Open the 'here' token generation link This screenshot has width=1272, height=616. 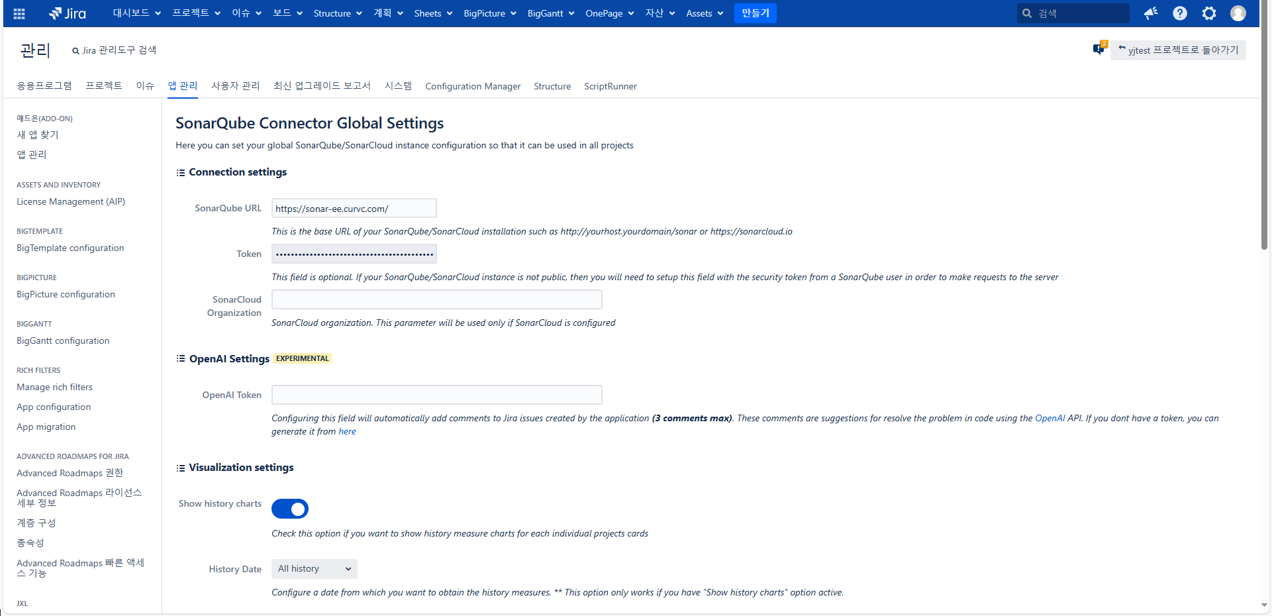click(x=347, y=431)
